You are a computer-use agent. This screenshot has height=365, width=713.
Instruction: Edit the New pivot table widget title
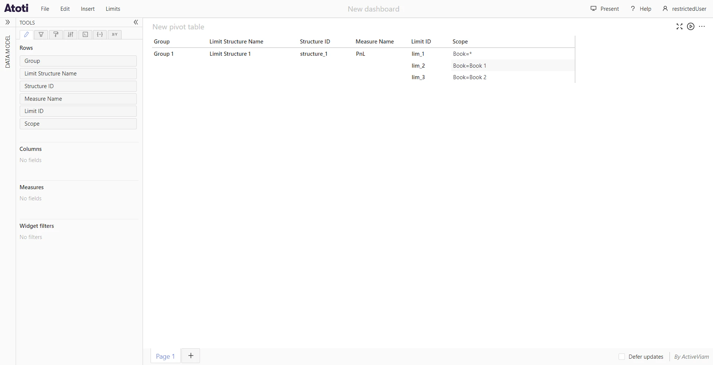pos(178,27)
